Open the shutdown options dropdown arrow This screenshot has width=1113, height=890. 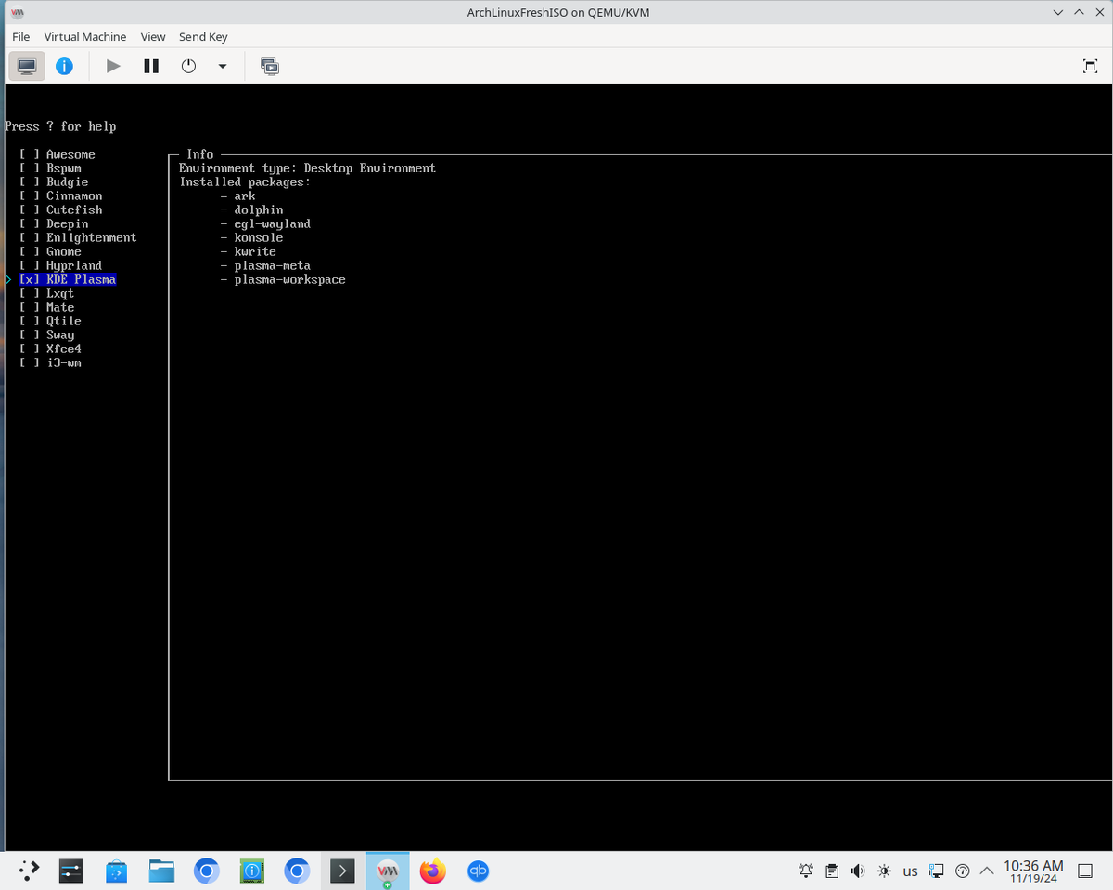[222, 66]
